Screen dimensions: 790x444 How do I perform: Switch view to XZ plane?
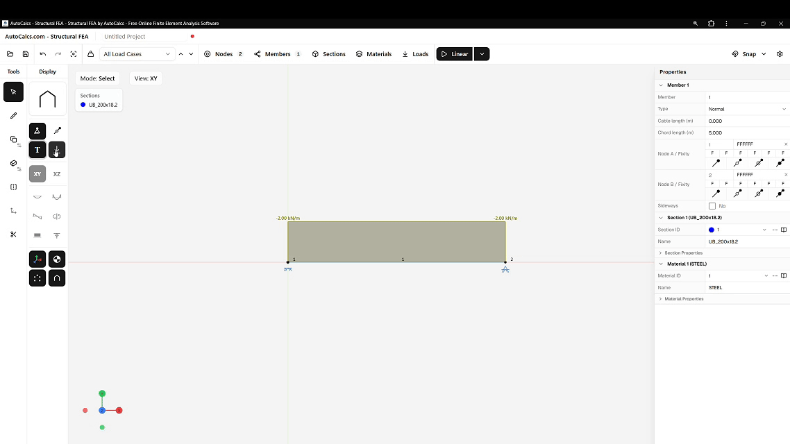[57, 174]
